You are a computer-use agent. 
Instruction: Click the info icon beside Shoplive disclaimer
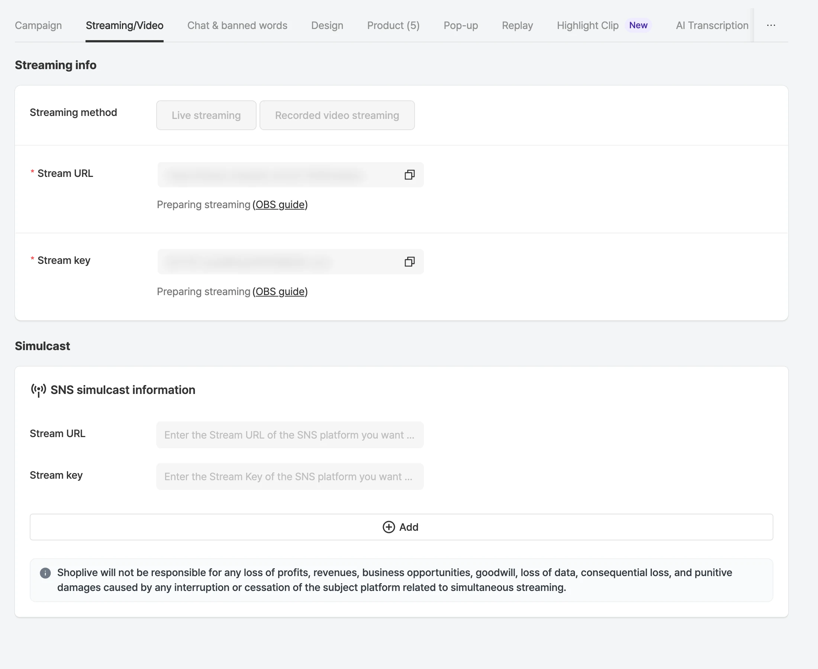(45, 573)
